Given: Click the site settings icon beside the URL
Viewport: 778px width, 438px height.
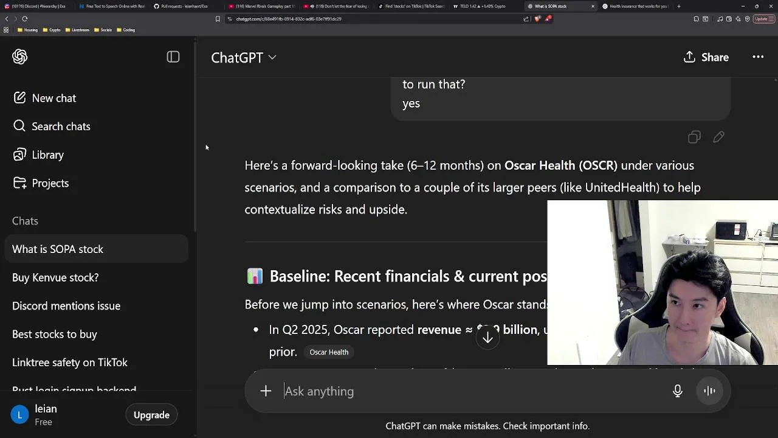Looking at the screenshot, I should pos(230,19).
